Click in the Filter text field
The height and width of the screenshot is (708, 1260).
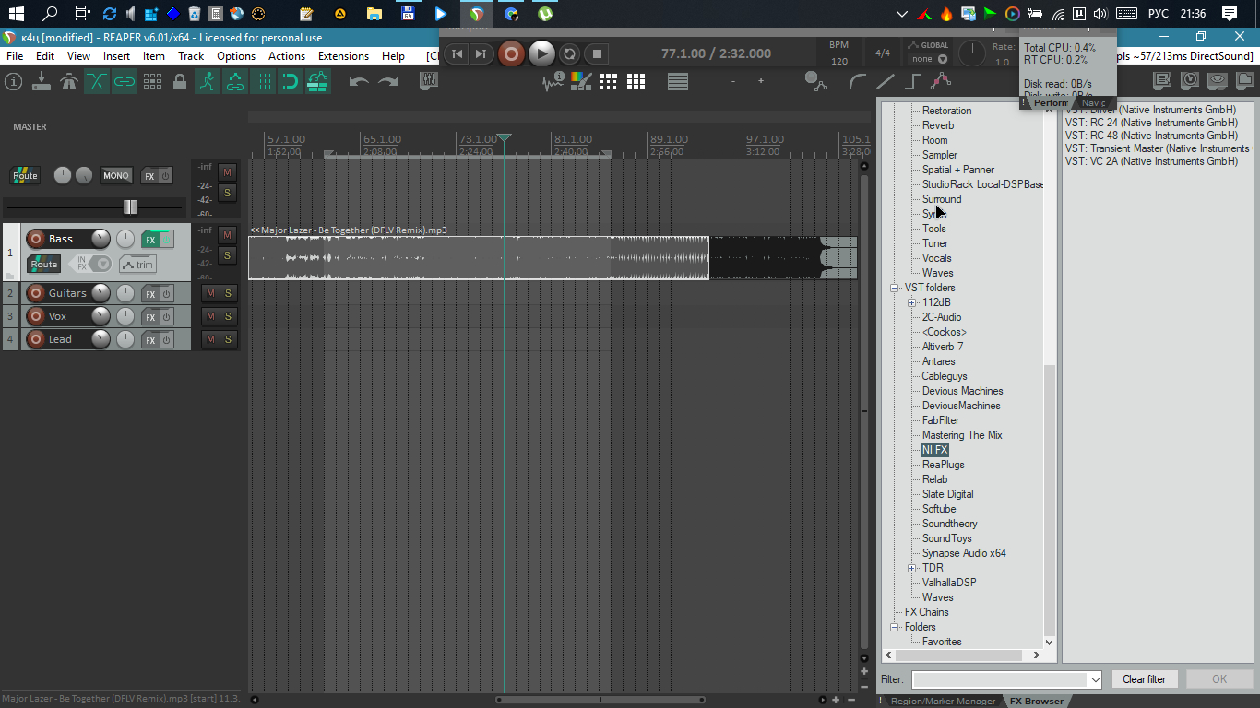[1000, 679]
